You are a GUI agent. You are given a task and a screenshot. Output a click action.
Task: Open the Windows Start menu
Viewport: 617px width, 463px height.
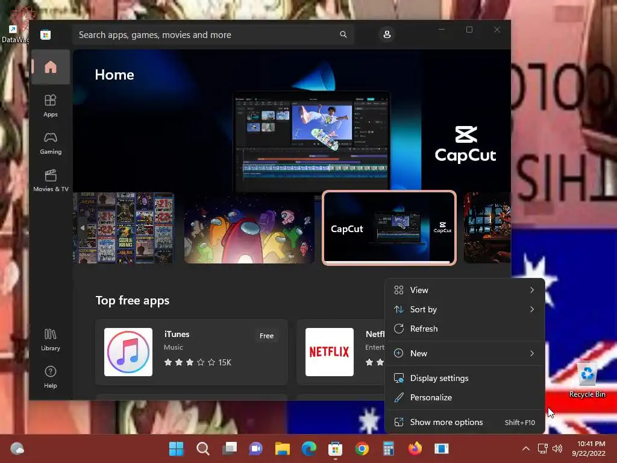tap(176, 449)
